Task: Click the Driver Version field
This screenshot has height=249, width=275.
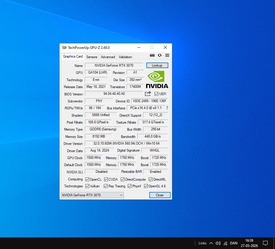Action: [126, 143]
